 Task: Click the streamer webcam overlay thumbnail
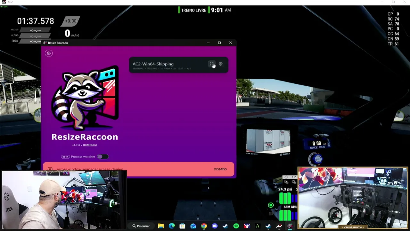coord(64,200)
